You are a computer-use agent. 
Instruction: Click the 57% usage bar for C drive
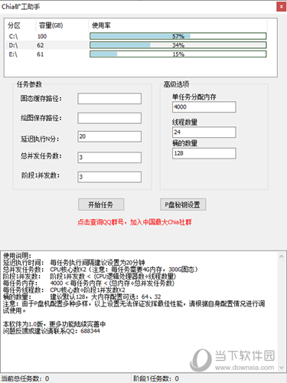point(178,36)
